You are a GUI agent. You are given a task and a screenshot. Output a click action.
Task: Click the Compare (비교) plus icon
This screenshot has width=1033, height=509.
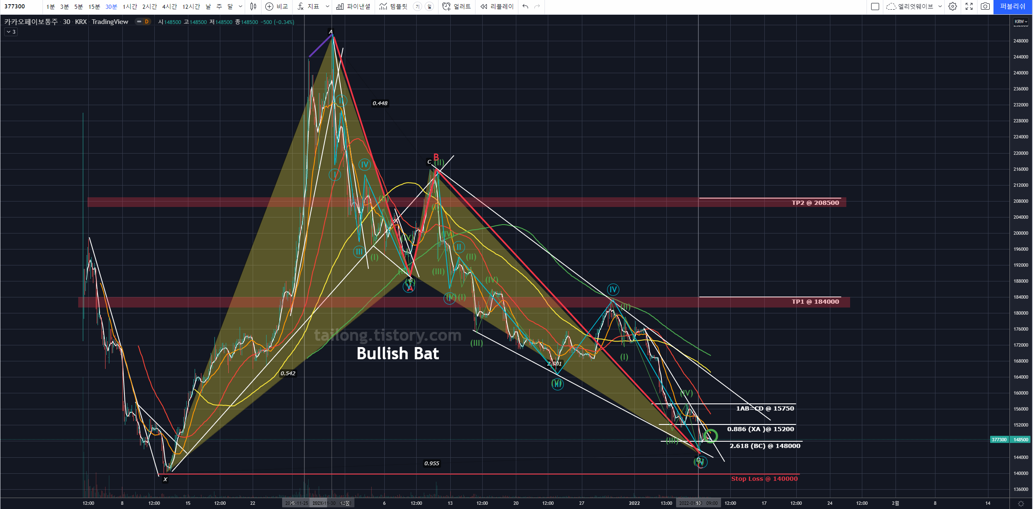[x=269, y=6]
